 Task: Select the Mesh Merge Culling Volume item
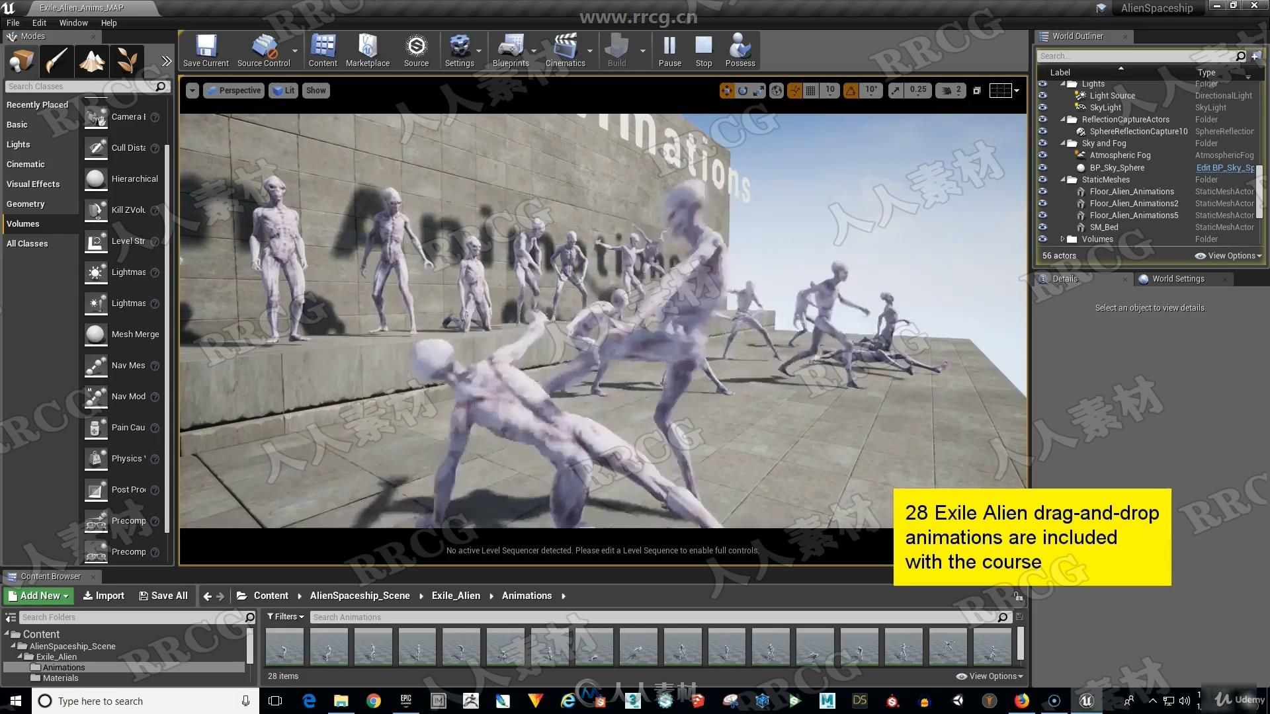122,335
